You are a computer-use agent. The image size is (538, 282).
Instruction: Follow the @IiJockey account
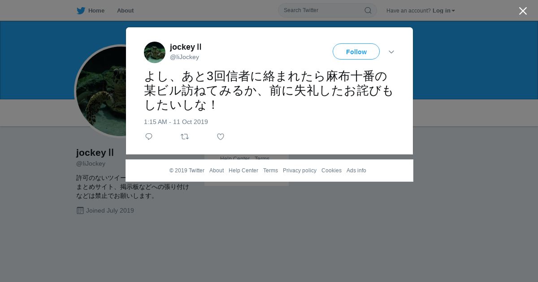(356, 51)
